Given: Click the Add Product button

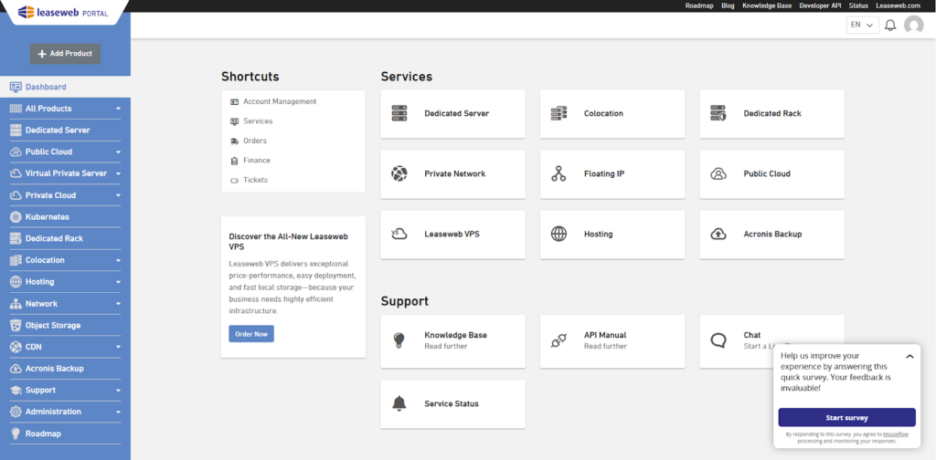Looking at the screenshot, I should coord(65,54).
